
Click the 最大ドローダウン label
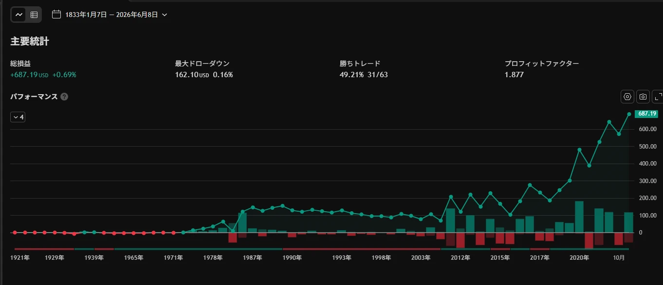point(202,64)
